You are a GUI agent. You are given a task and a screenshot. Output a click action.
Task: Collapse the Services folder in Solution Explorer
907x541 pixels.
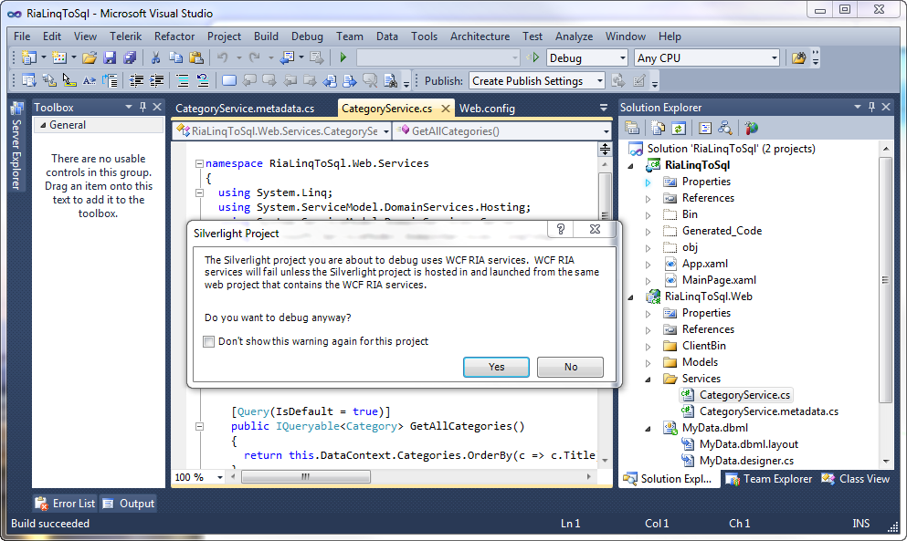tap(648, 380)
